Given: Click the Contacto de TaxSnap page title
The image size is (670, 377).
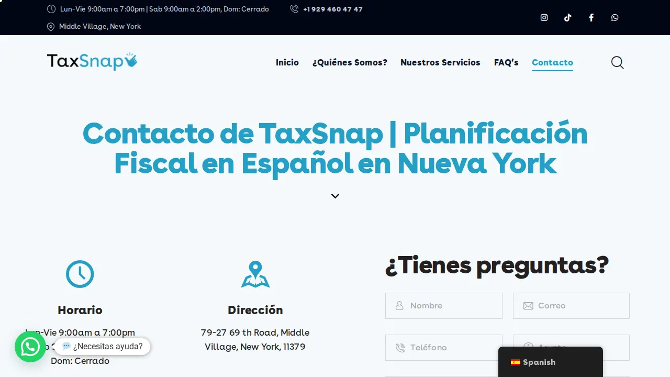Looking at the screenshot, I should pos(335,148).
